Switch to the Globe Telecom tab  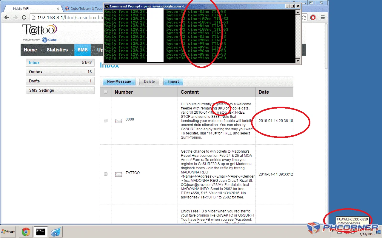tap(83, 9)
